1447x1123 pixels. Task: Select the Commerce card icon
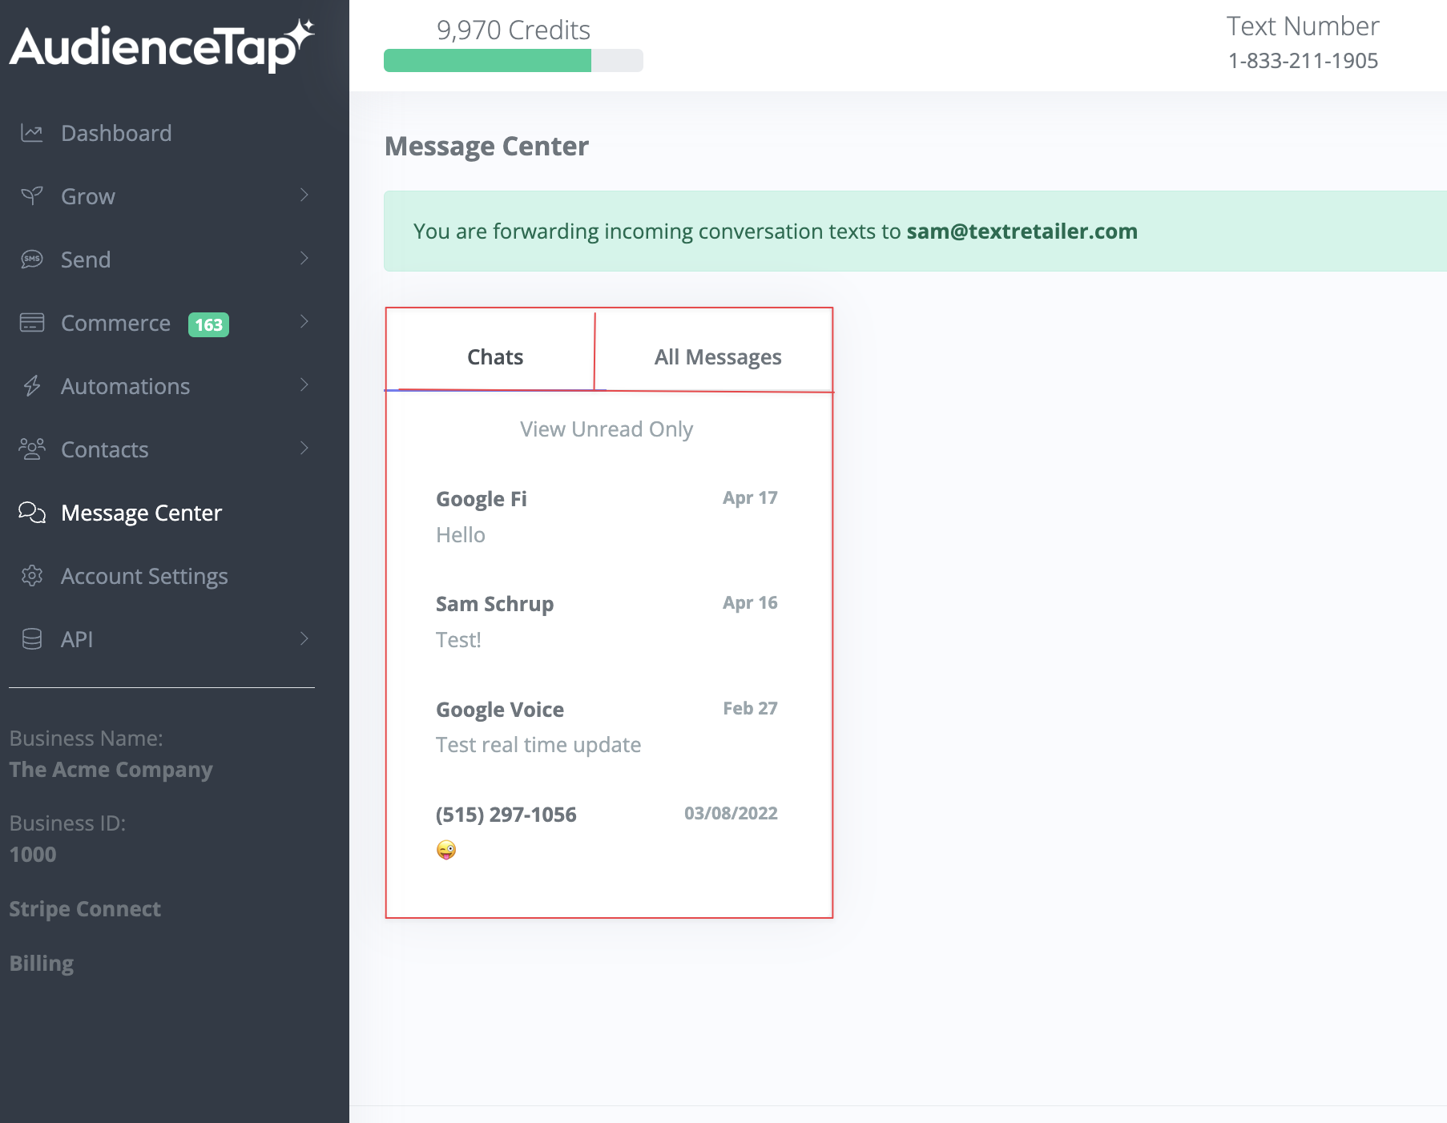(x=31, y=322)
